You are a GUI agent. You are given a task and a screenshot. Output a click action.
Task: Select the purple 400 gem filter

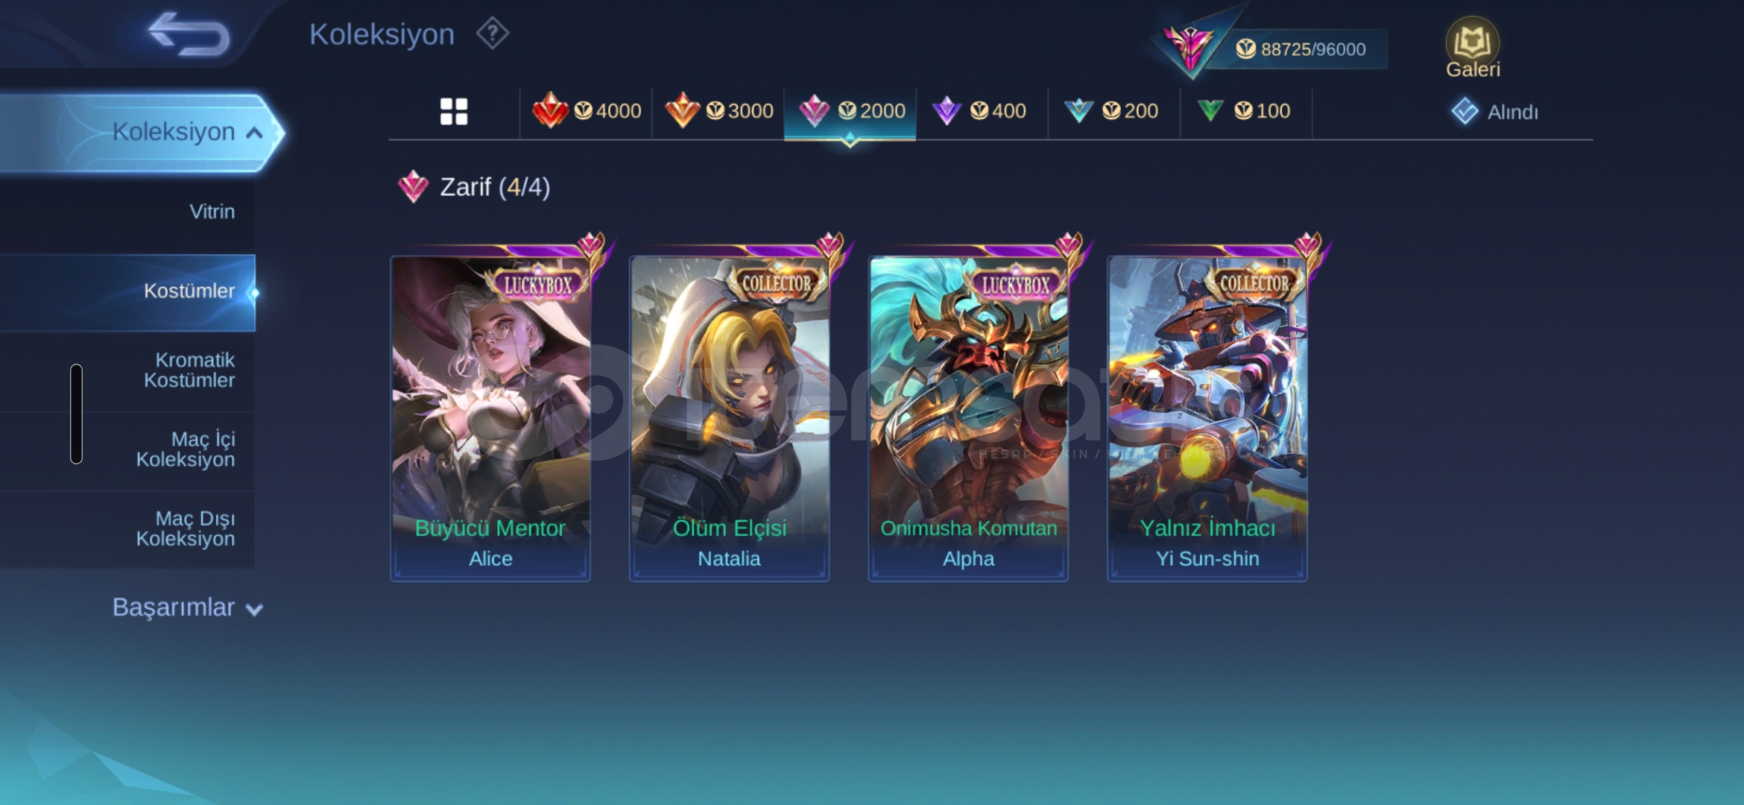(x=981, y=112)
